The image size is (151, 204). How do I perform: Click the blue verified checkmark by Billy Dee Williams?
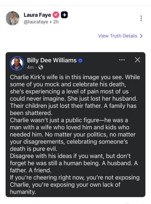click(x=80, y=60)
